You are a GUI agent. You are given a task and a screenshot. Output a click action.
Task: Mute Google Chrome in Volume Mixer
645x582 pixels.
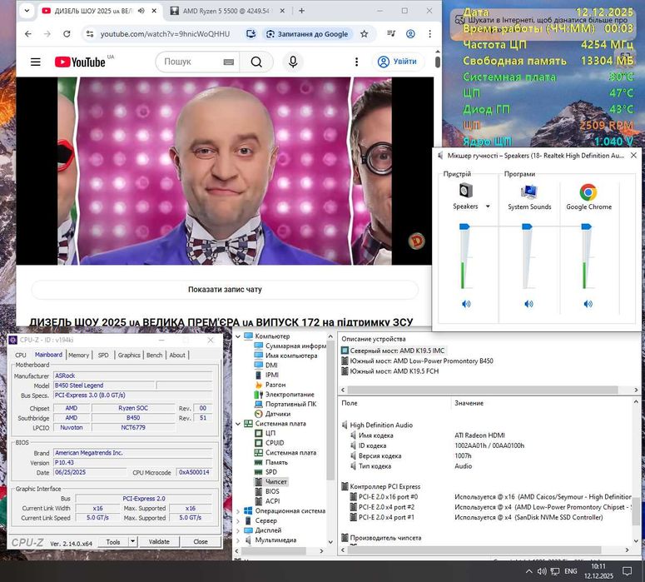(588, 304)
